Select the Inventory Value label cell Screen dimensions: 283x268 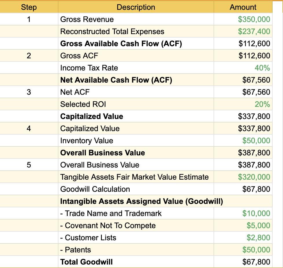click(x=87, y=141)
